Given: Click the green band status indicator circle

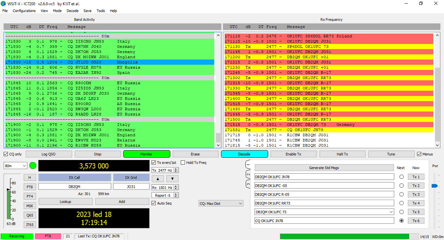Looking at the screenshot, I should (33, 166).
